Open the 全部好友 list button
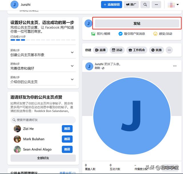Viewport: 183px width, 174px height. [43, 158]
